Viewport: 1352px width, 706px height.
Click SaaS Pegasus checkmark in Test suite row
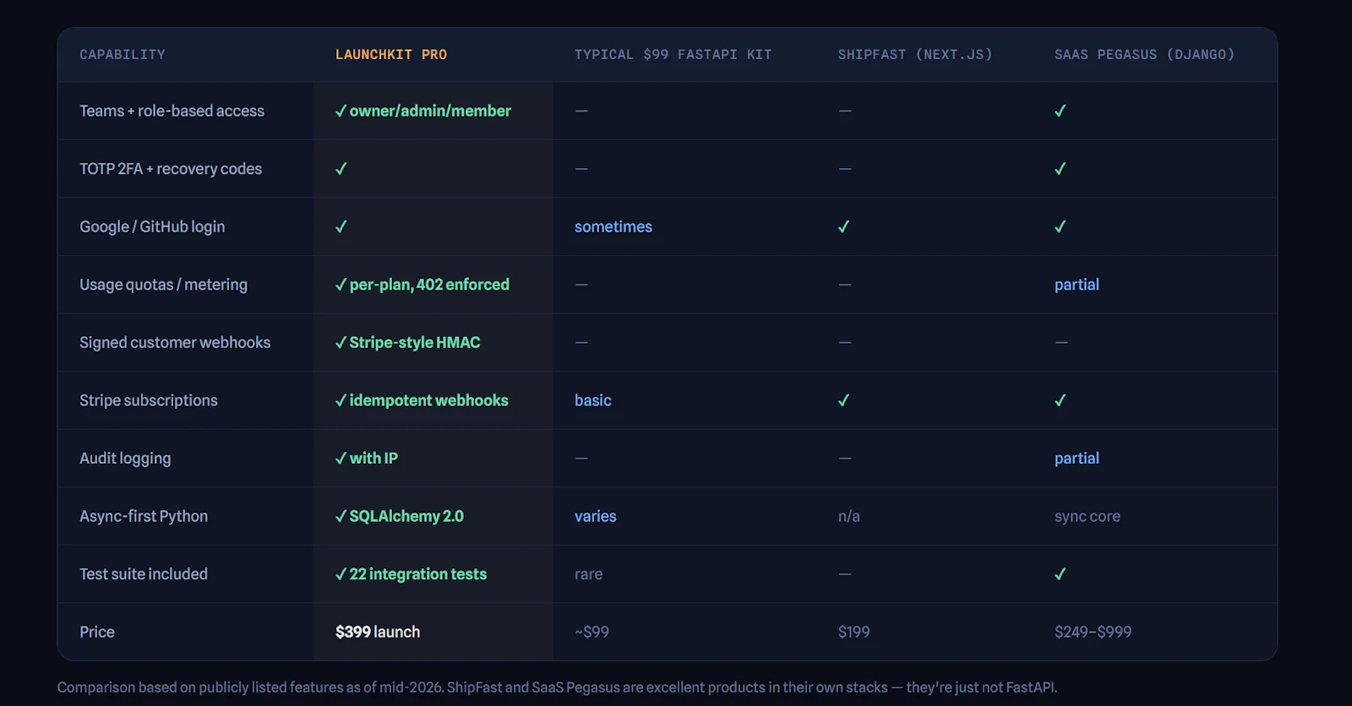[x=1060, y=574]
